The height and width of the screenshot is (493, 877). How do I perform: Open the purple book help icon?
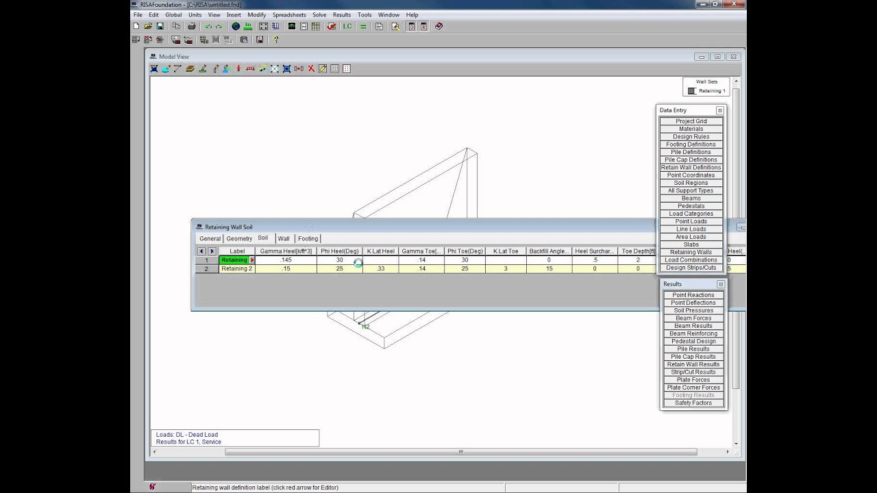pos(439,26)
